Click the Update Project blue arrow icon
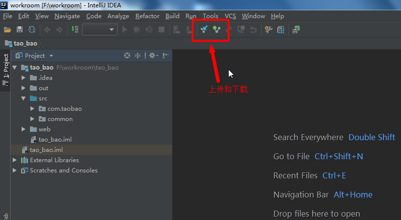The height and width of the screenshot is (220, 401). (204, 29)
